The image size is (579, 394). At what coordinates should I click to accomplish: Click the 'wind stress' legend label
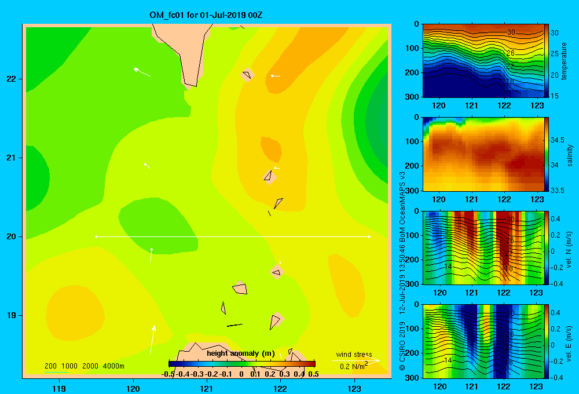[x=354, y=354]
